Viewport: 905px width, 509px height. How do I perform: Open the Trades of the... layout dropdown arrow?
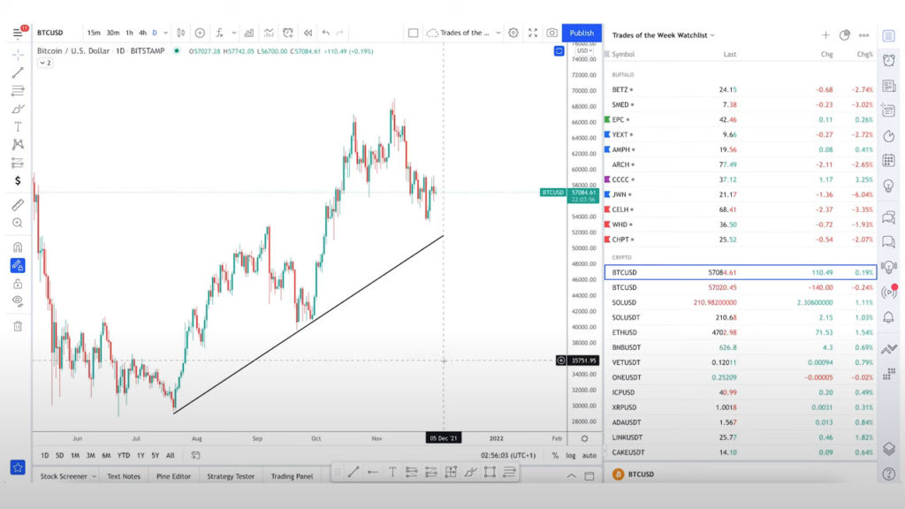pos(498,33)
